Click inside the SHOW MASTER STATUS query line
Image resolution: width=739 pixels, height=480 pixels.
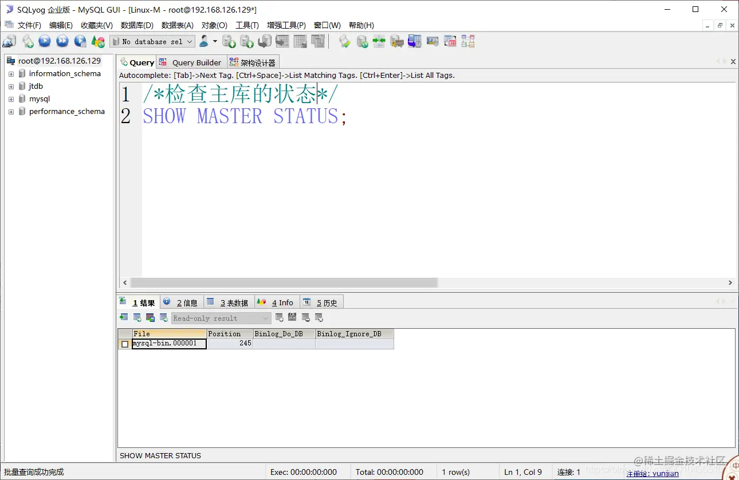(x=245, y=116)
